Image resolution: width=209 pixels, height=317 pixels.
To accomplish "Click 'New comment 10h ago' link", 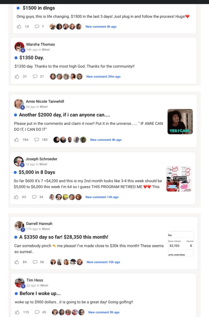I will pos(103,262).
